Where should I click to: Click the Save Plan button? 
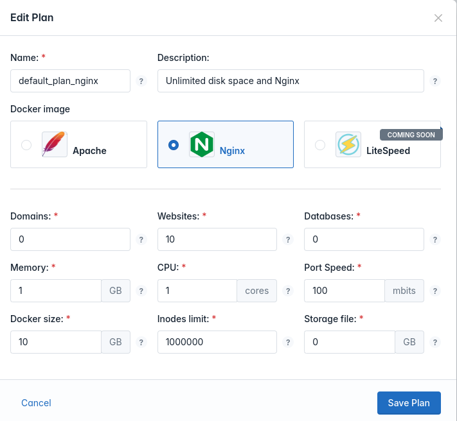pyautogui.click(x=409, y=402)
